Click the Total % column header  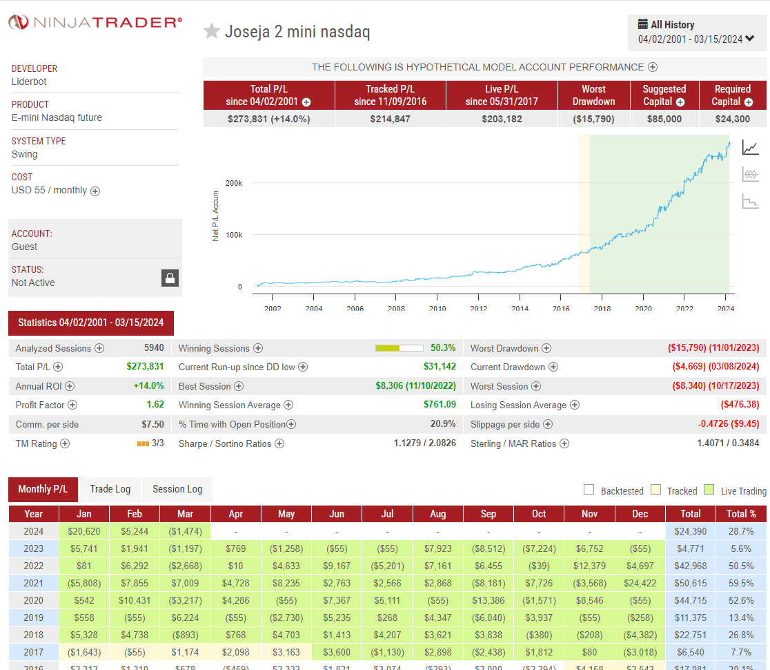point(741,514)
